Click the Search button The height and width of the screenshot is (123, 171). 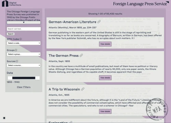(11, 34)
